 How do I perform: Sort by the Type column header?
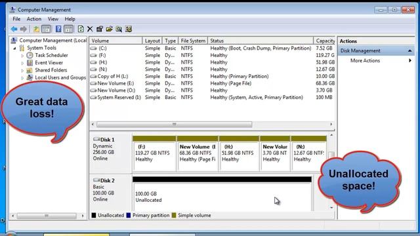click(x=170, y=41)
